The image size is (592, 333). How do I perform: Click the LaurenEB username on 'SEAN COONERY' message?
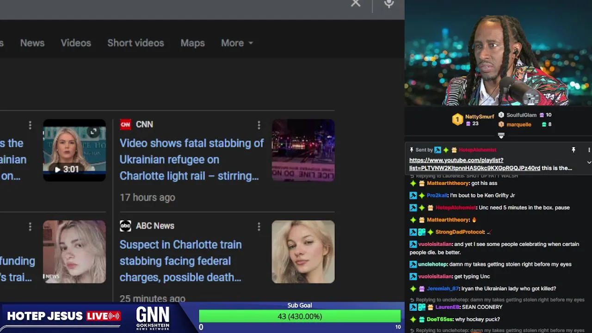(x=447, y=307)
